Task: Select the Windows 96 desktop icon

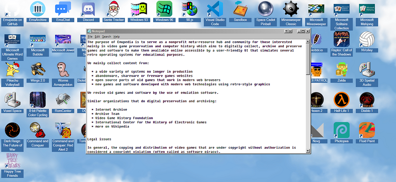Action: click(164, 12)
